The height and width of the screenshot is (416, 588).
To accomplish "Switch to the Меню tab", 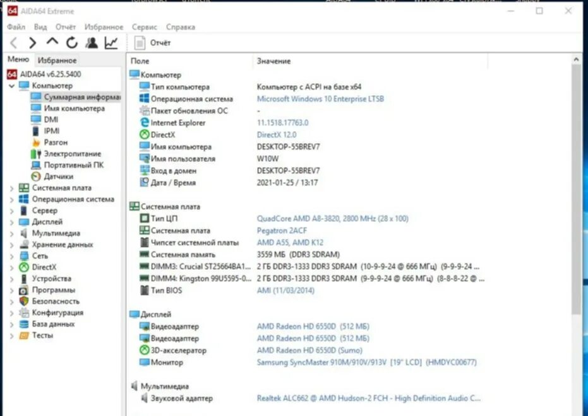I will tap(18, 59).
